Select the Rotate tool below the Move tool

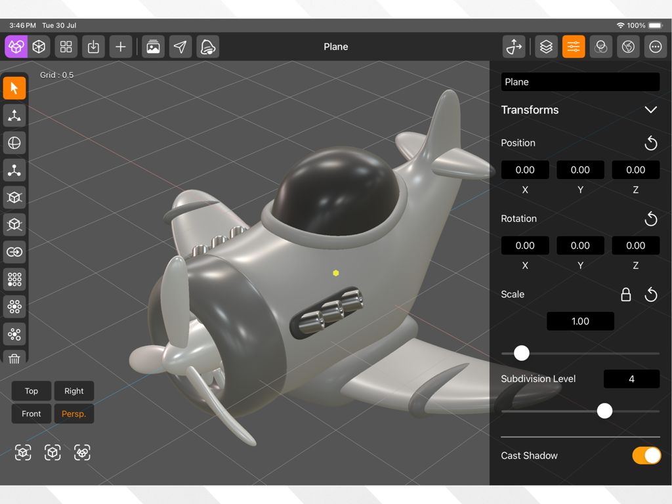click(x=14, y=142)
